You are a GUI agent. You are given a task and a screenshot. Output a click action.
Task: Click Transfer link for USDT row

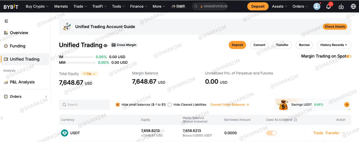point(332,133)
